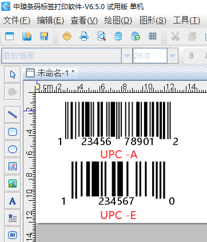Select the rounded rectangle tool

click(13, 132)
